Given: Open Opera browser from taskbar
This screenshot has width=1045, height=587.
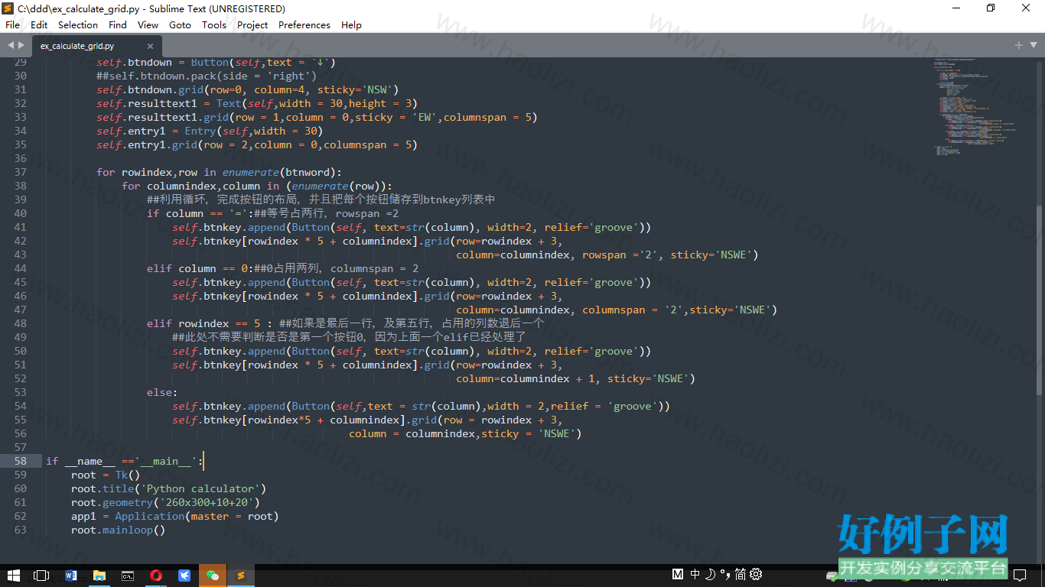Looking at the screenshot, I should (156, 575).
